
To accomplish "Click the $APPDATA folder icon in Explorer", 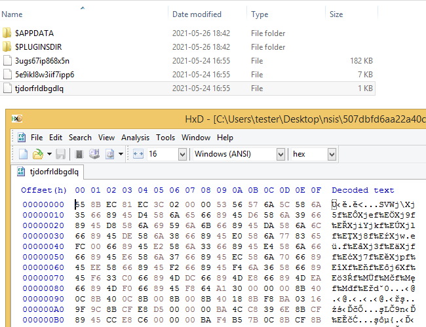I will coord(7,33).
